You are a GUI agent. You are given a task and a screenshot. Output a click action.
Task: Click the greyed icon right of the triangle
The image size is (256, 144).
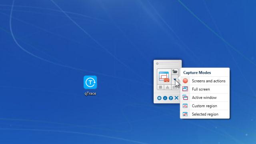pyautogui.click(x=174, y=87)
